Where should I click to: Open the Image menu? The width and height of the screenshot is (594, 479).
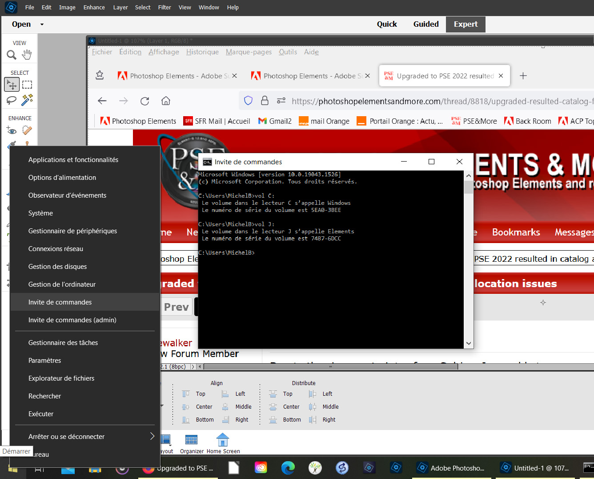[68, 8]
